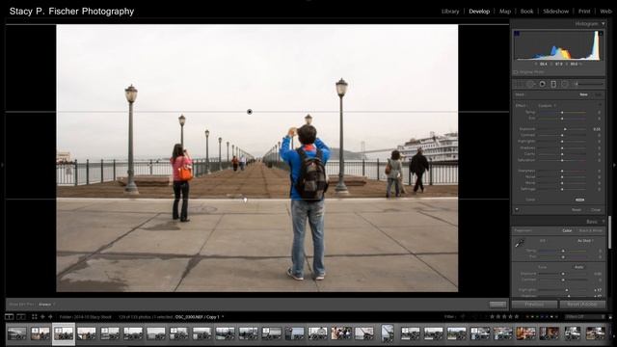
Task: Switch to the Book module
Action: coord(527,12)
